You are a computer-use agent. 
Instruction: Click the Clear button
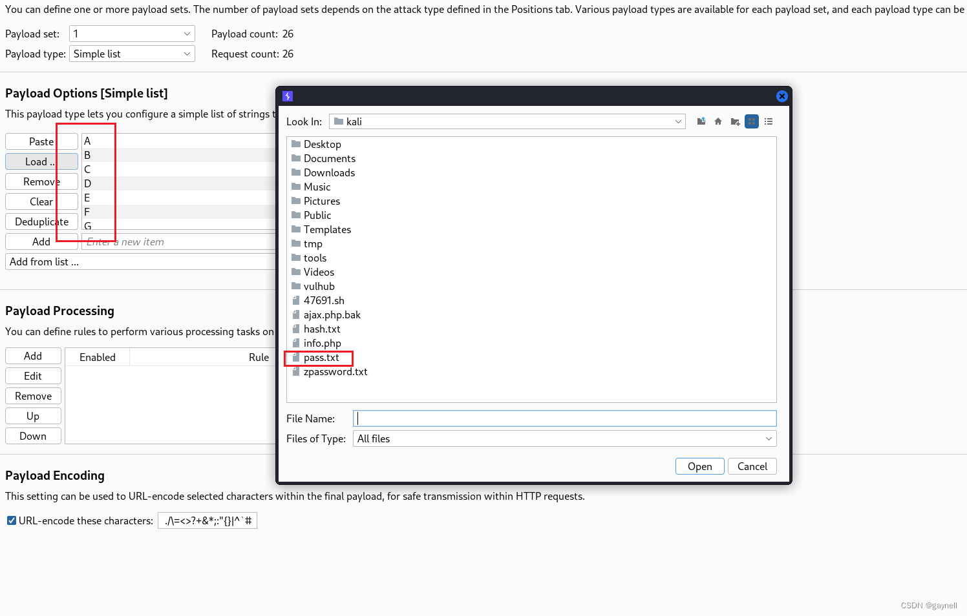pos(41,201)
